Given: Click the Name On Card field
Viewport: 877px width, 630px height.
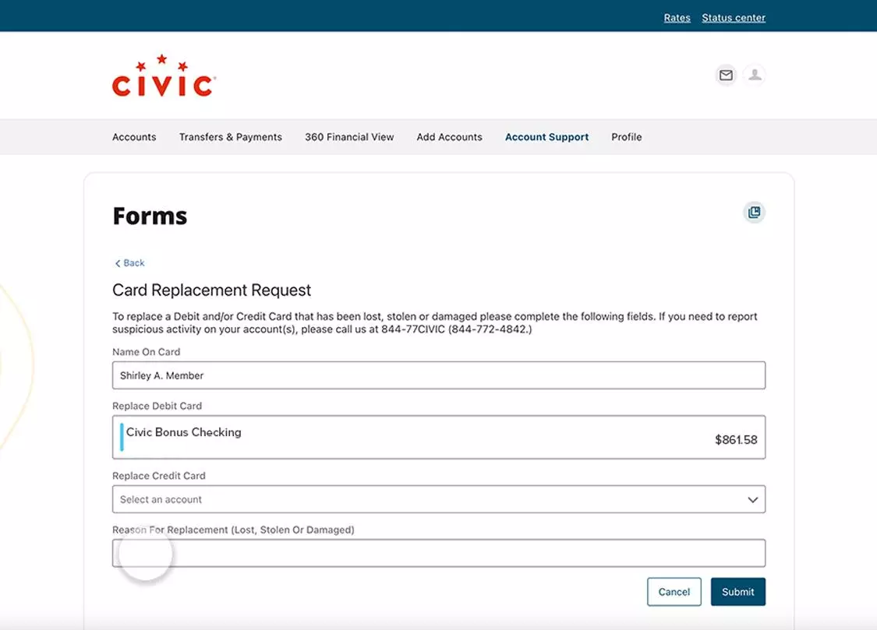Looking at the screenshot, I should coord(438,375).
